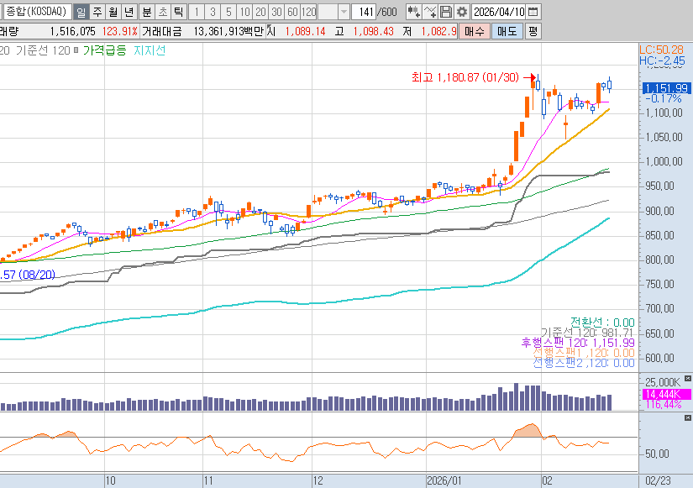Close the oscillator panel with its X icon
The height and width of the screenshot is (488, 693).
point(688,417)
